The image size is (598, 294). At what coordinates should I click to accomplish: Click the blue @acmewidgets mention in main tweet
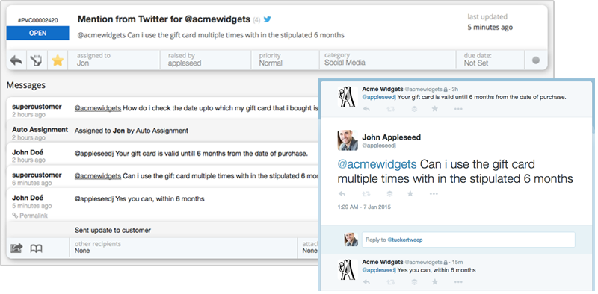[377, 164]
